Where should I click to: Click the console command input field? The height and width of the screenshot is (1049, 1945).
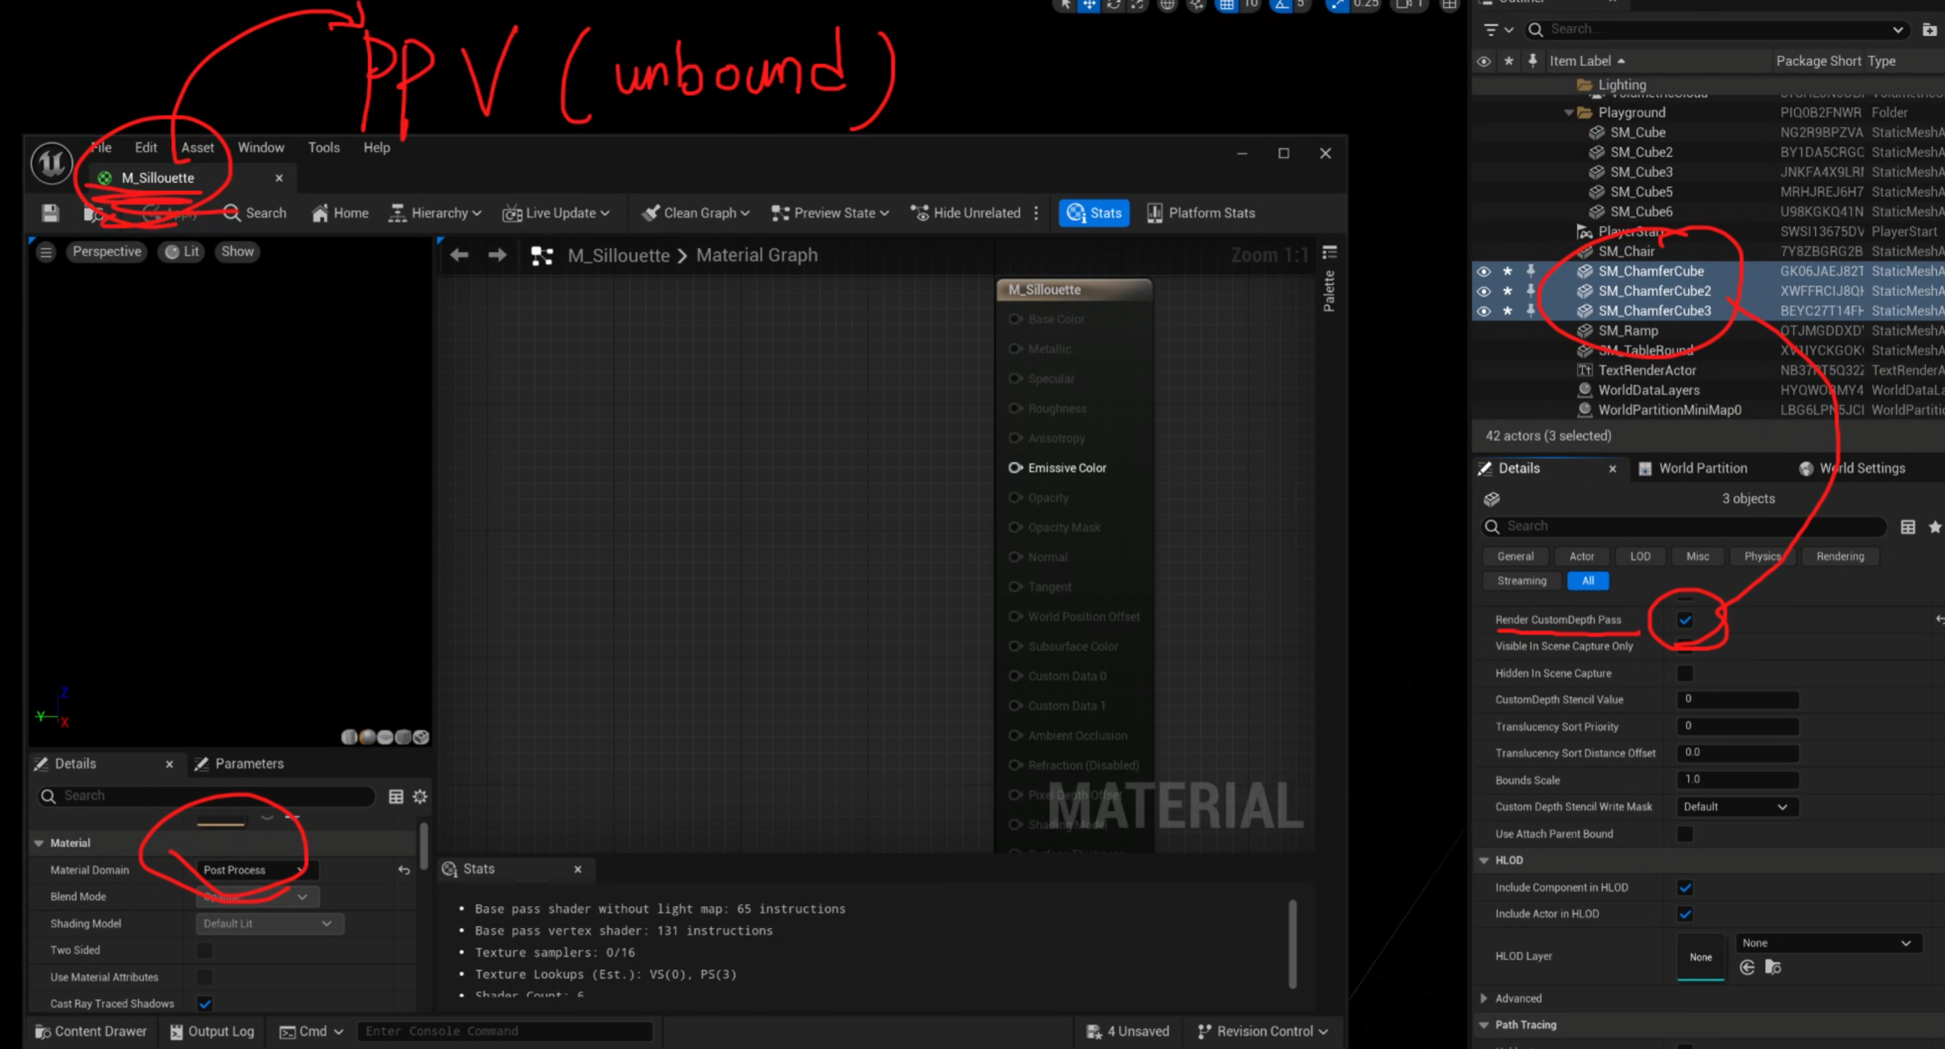[504, 1031]
